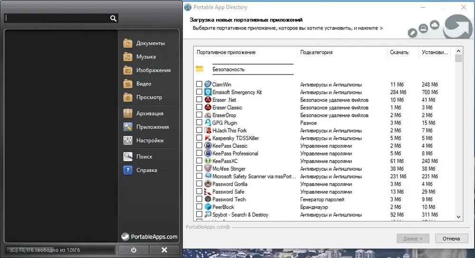Click the power eject button
Image resolution: width=475 pixels, height=258 pixels.
pos(133,250)
